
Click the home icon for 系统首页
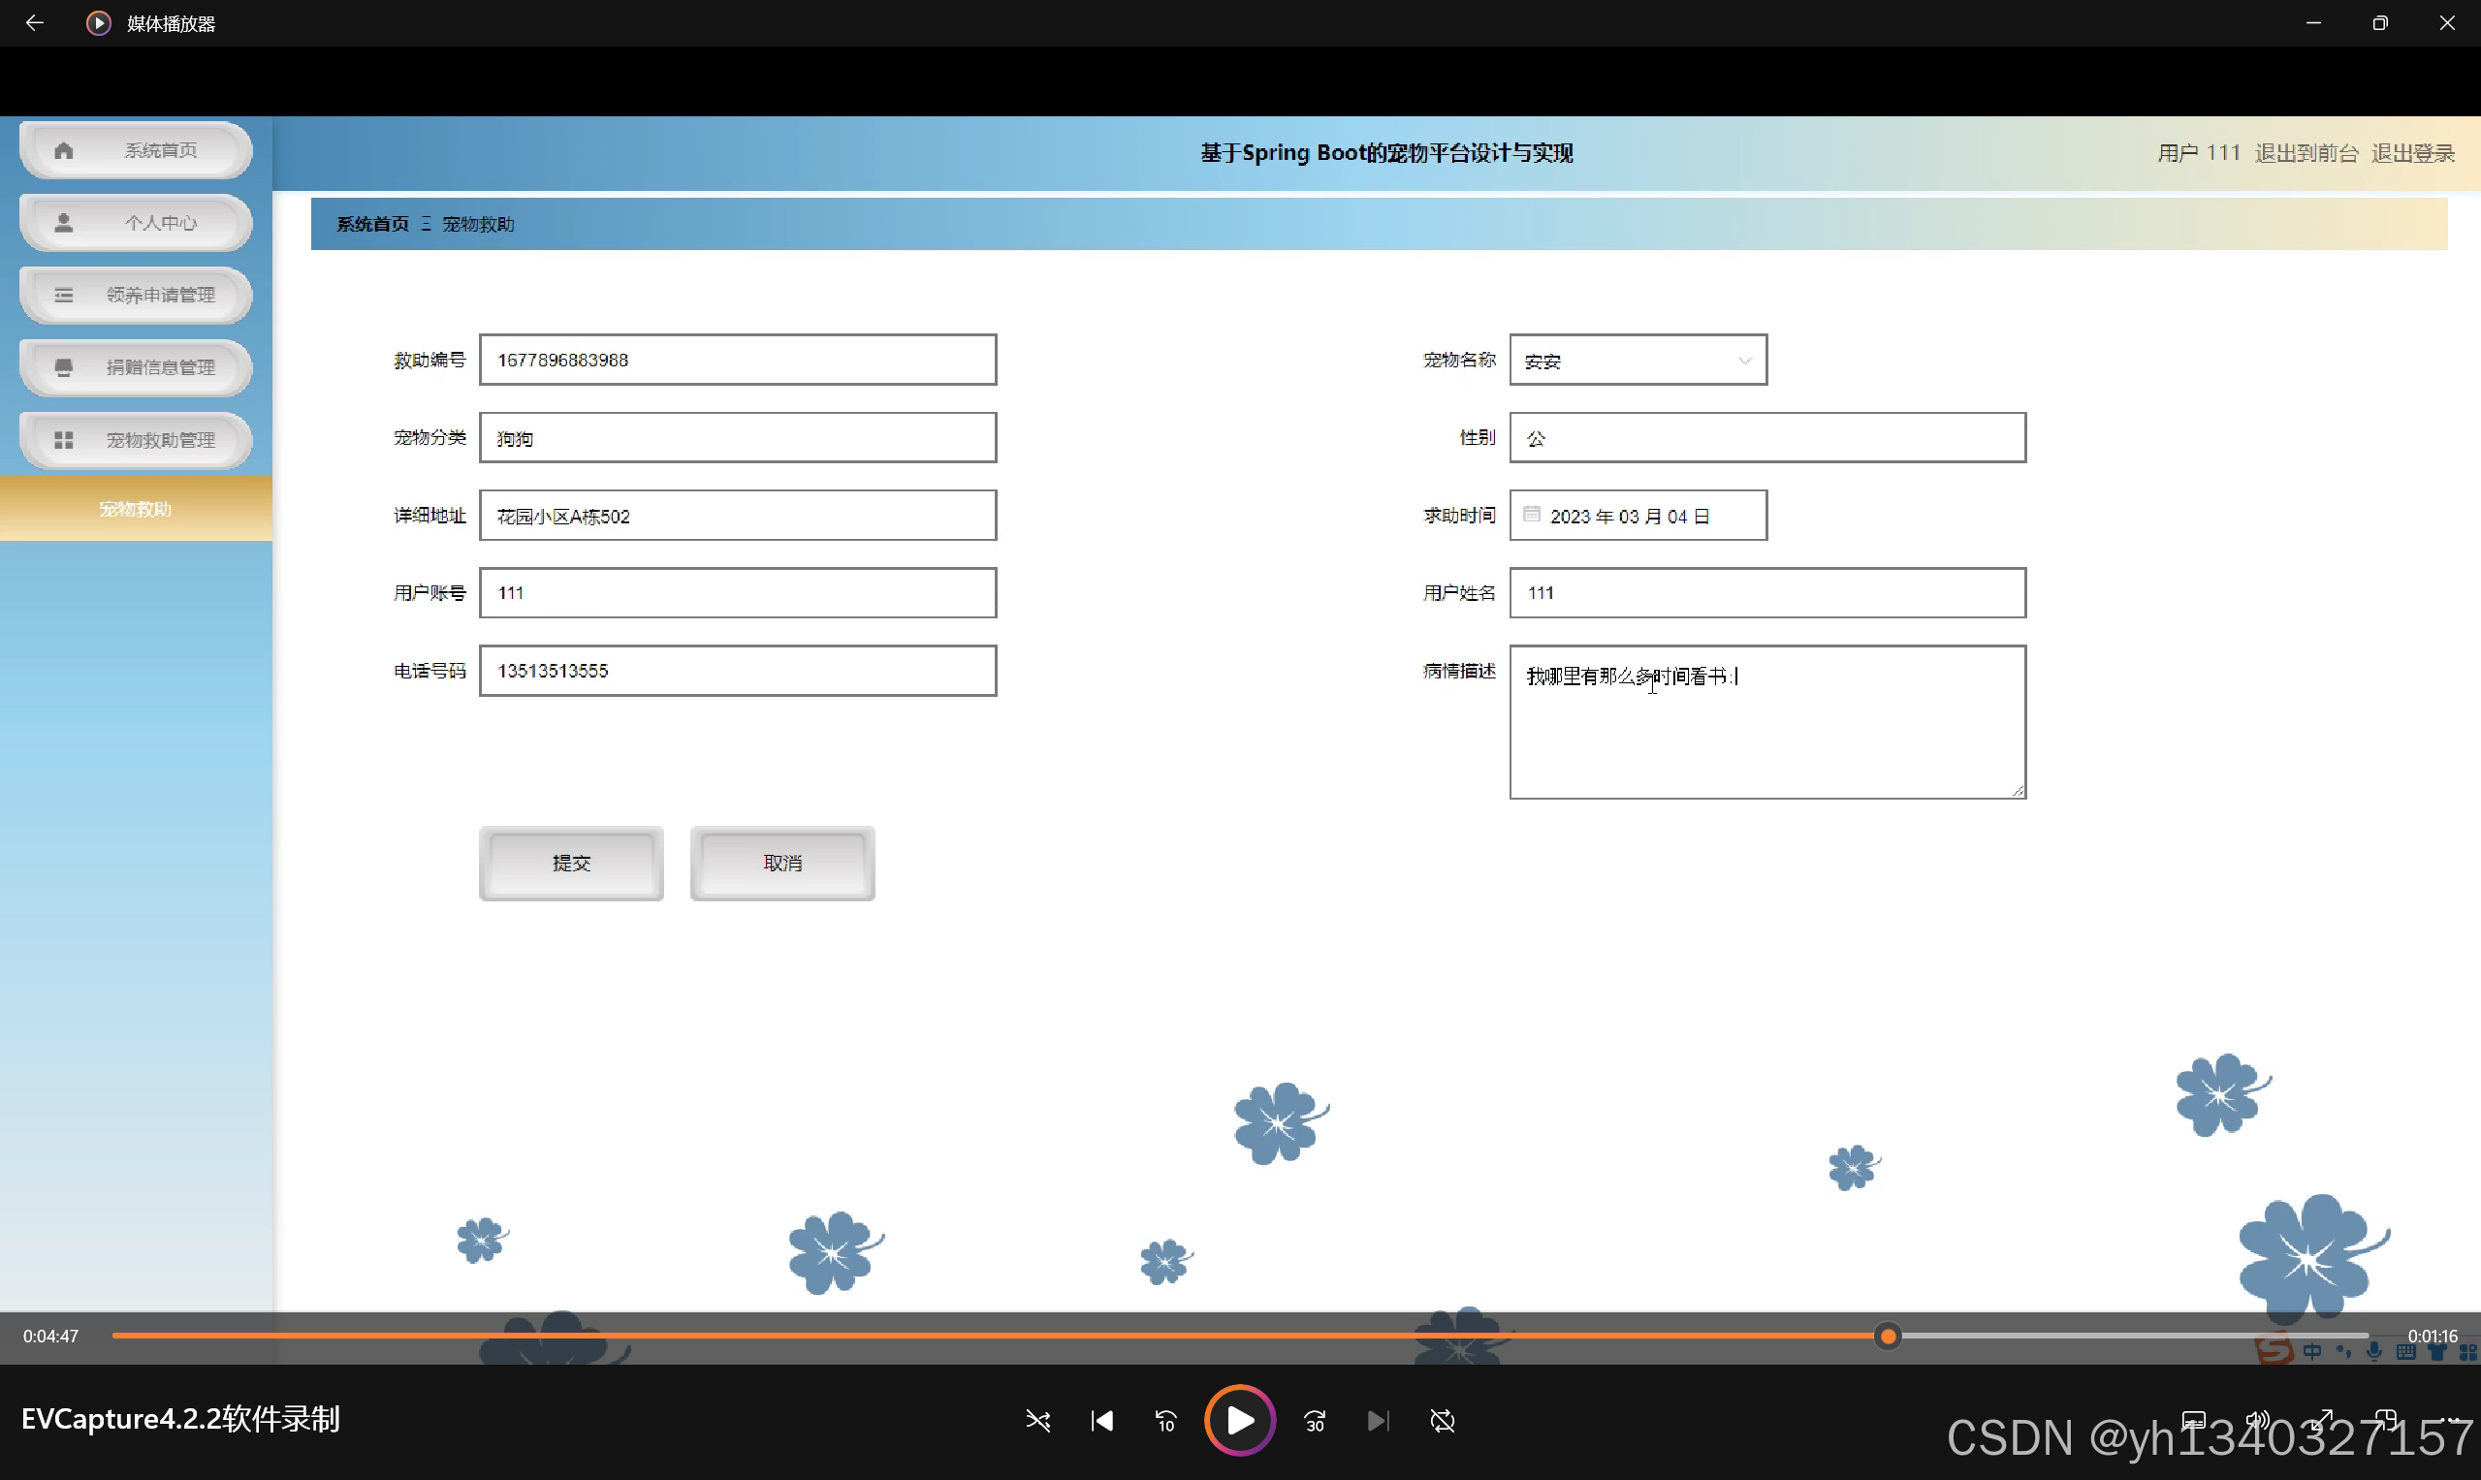click(x=64, y=150)
